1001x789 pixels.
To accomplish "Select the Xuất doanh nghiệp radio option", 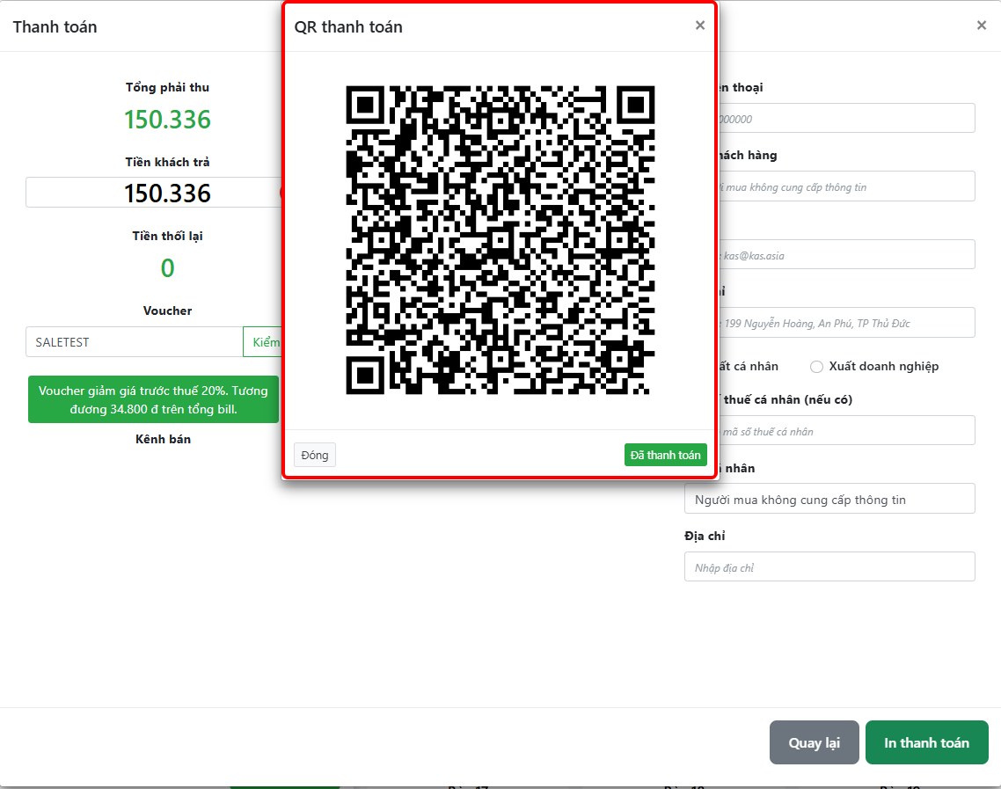I will (x=817, y=367).
